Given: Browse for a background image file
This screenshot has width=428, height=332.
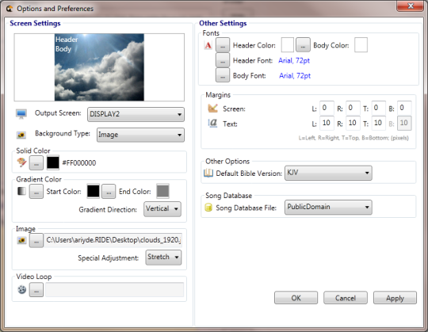Looking at the screenshot, I should [36, 240].
